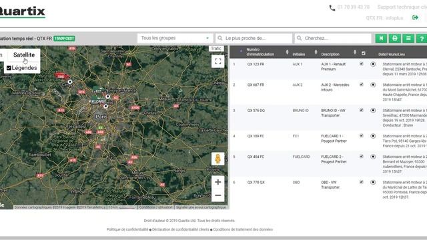Uncheck the checkbox for QX 687 FR
427x240 pixels.
click(362, 85)
